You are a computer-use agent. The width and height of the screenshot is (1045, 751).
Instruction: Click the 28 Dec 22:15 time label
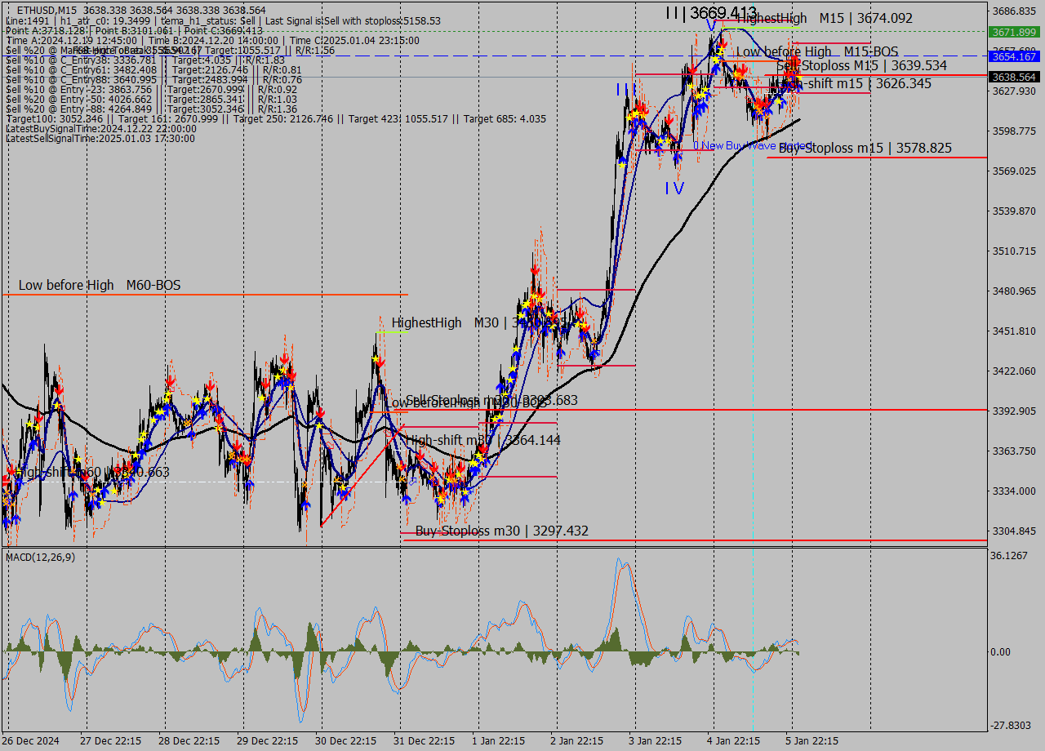coord(187,740)
